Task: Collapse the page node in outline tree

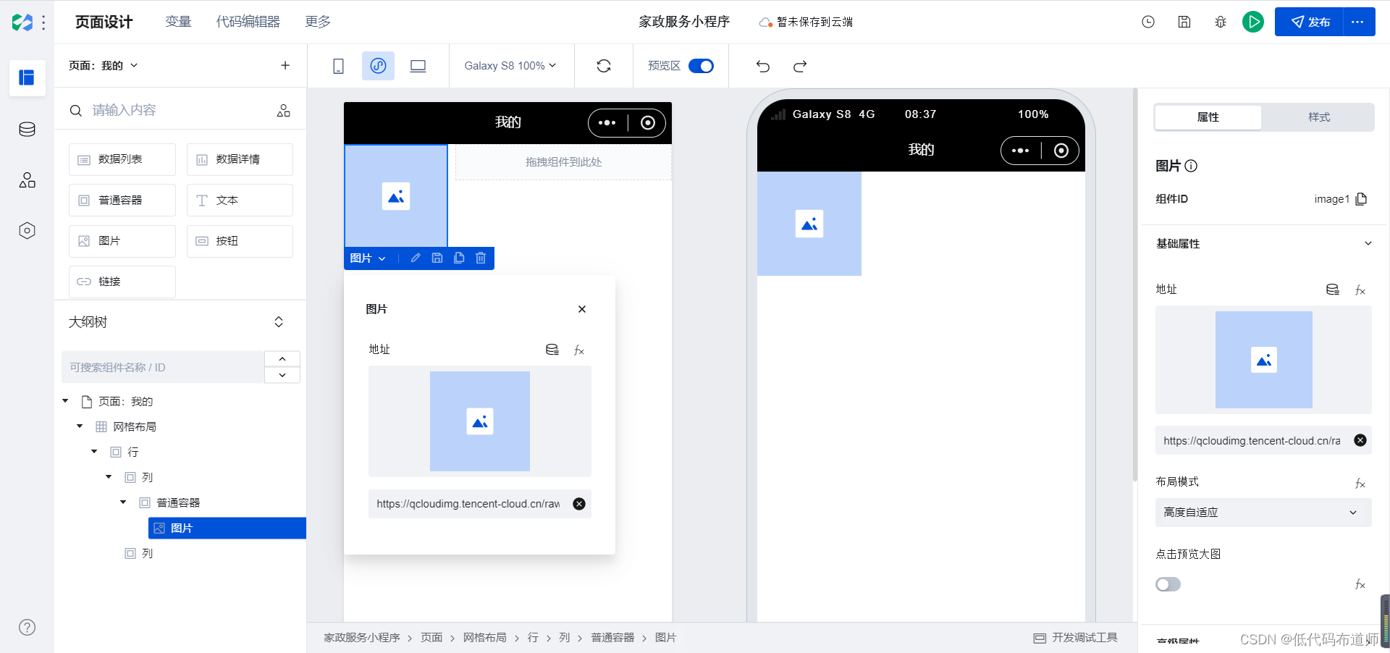Action: [65, 401]
